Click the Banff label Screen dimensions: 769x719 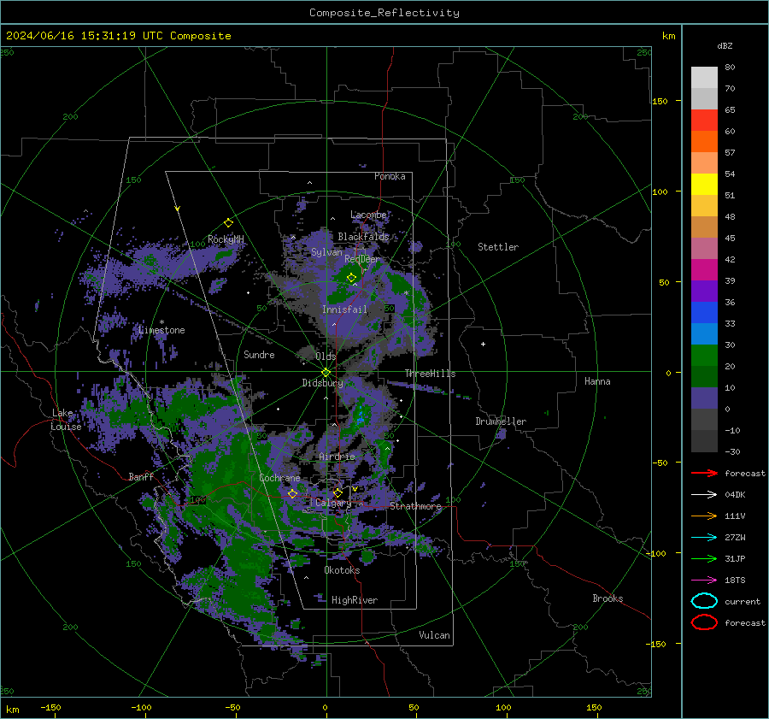[x=141, y=476]
